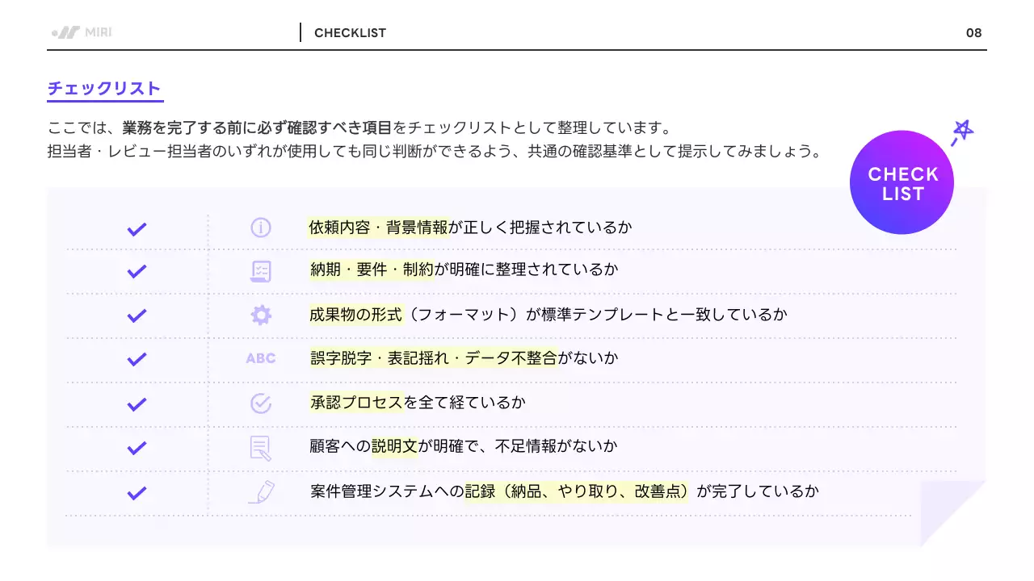This screenshot has height=581, width=1034.
Task: Toggle the last row's checkmark
Action: tap(137, 489)
